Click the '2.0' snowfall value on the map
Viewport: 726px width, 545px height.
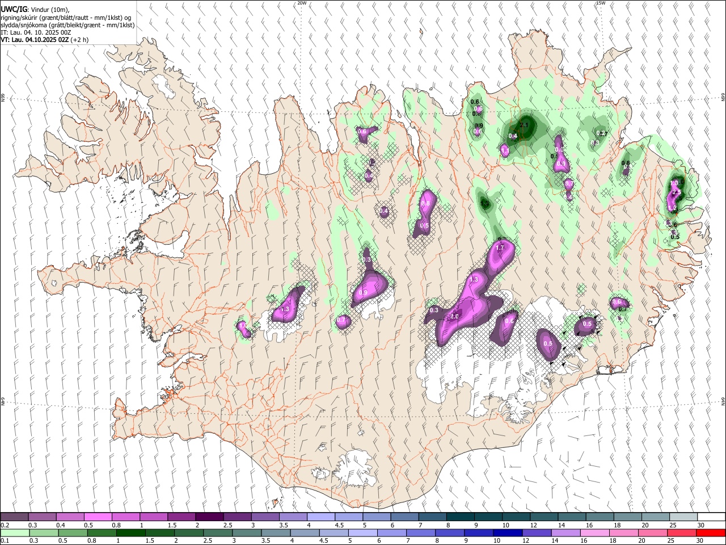454,316
